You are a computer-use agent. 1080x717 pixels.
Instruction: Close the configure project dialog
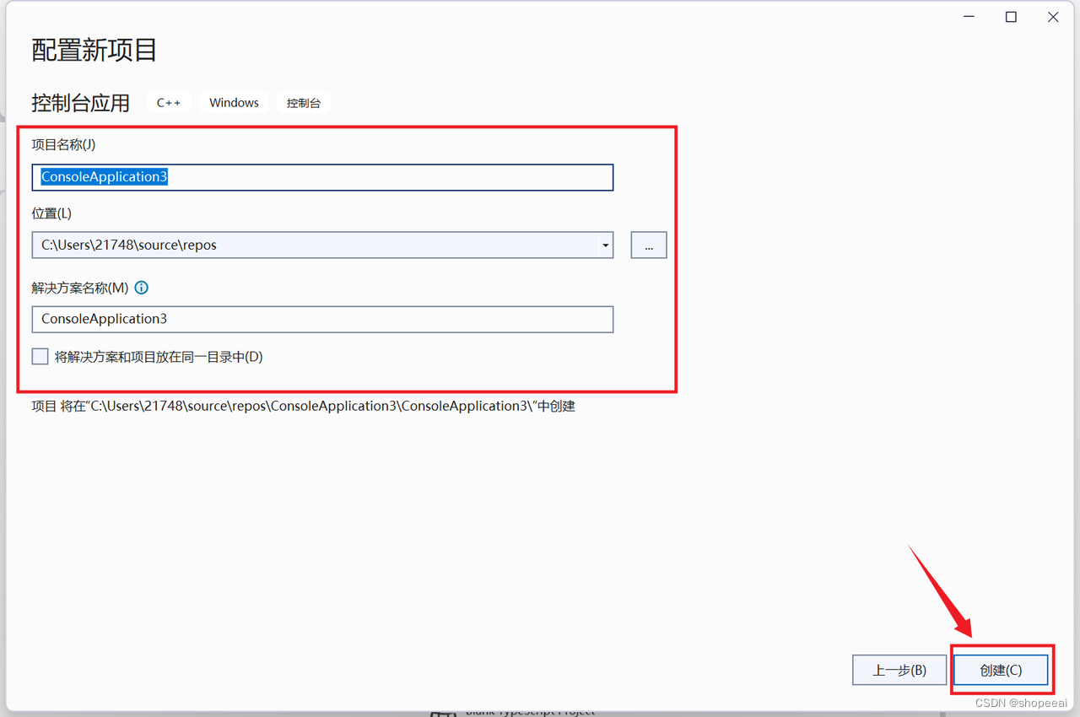click(x=1053, y=17)
